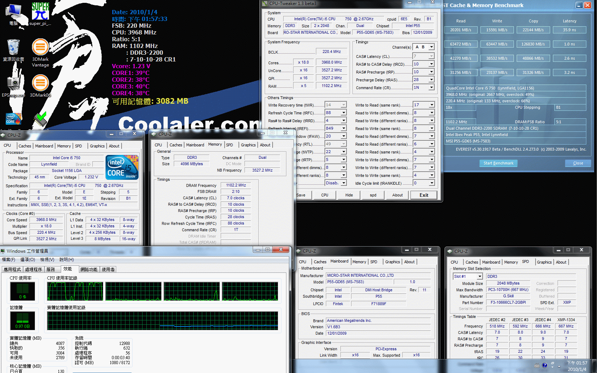Image resolution: width=597 pixels, height=373 pixels.
Task: Launch the 3DMark06 desktop shortcut
Action: [x=41, y=86]
